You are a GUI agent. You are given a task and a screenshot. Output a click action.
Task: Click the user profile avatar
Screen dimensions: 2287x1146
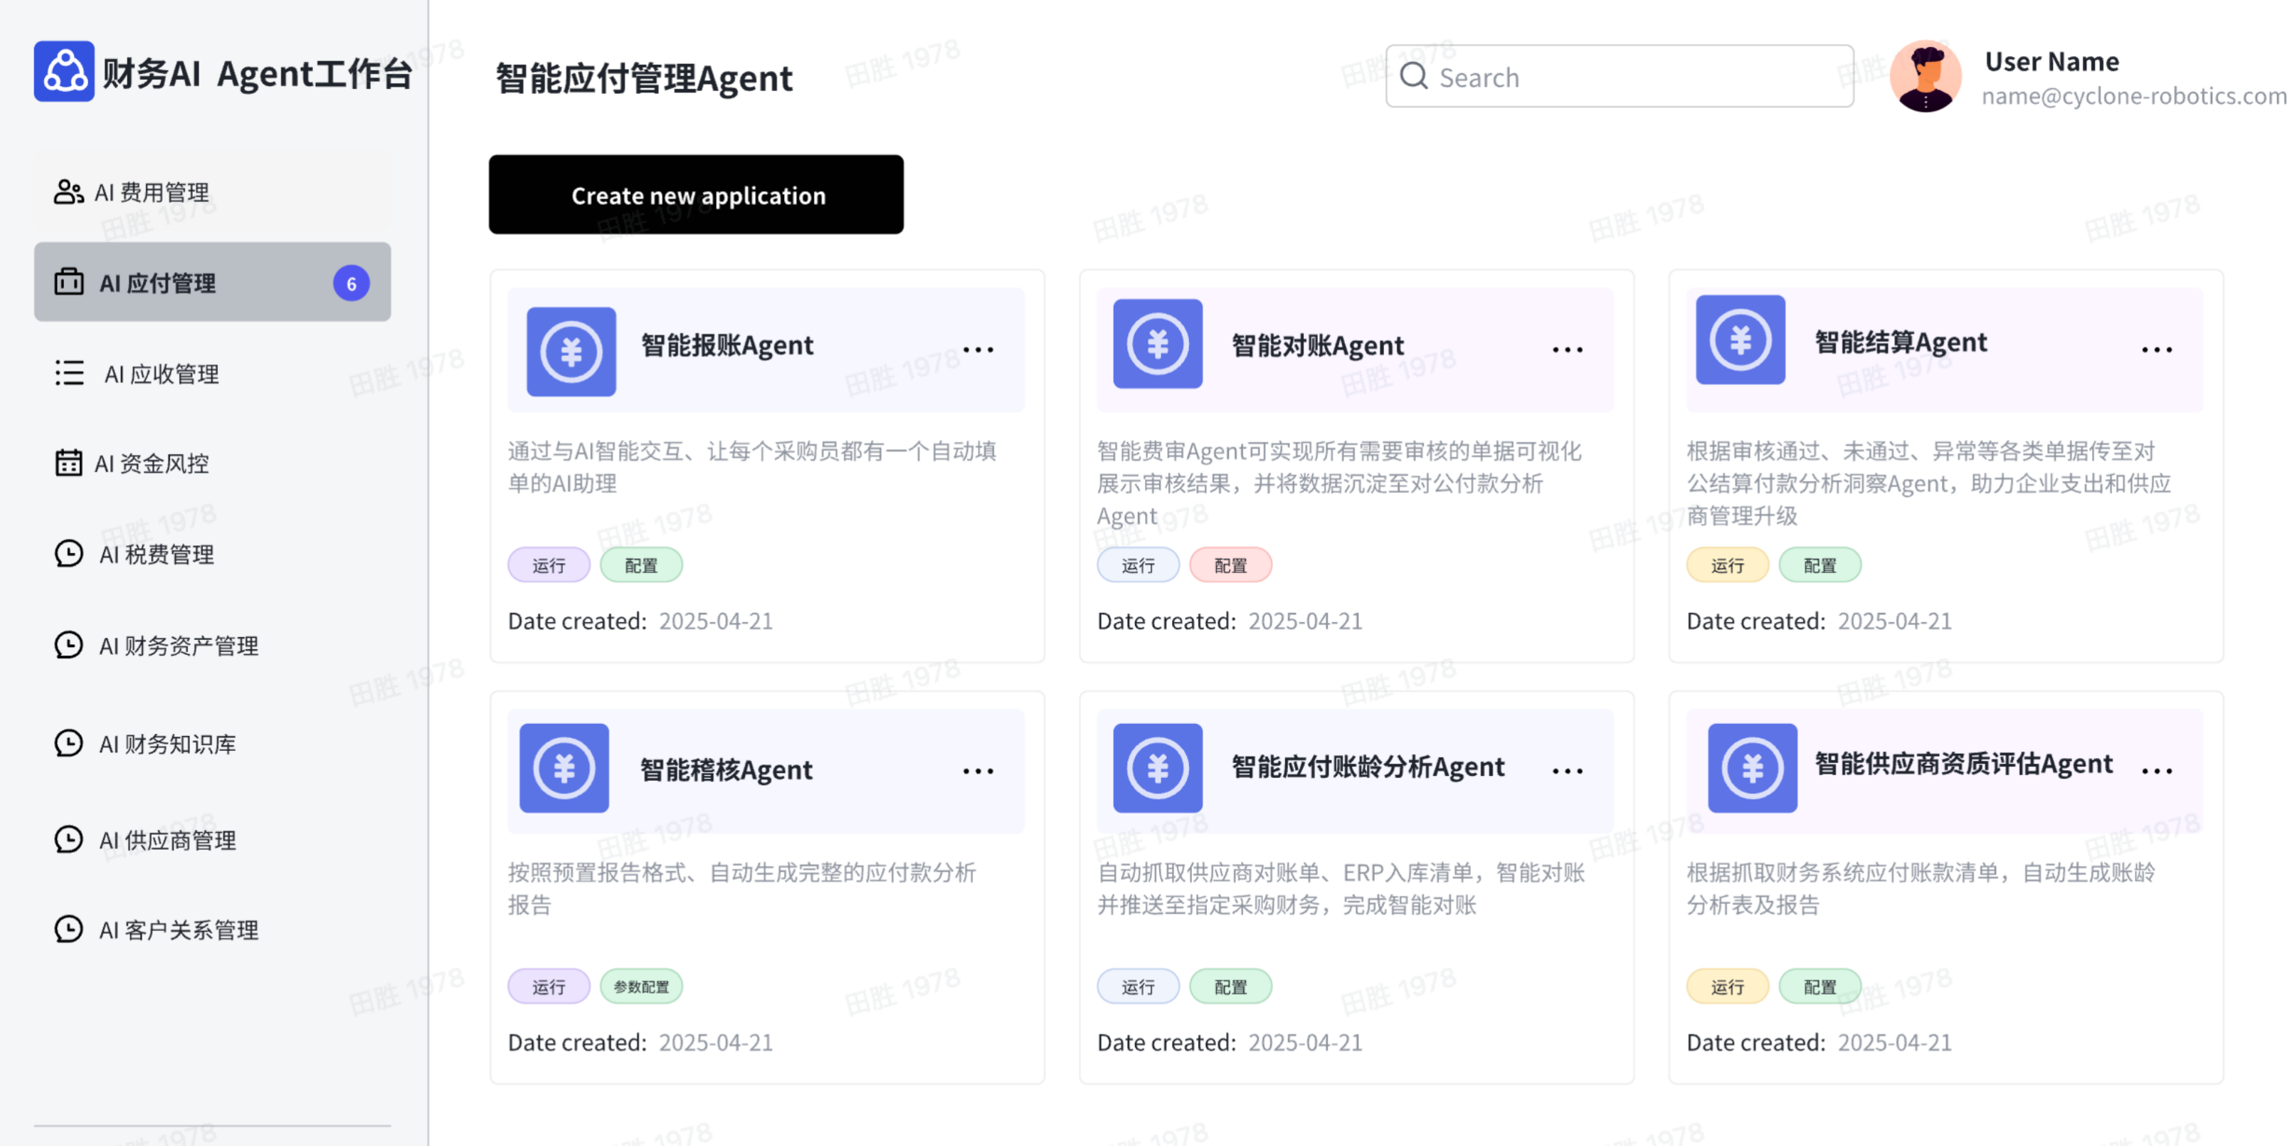coord(1926,76)
